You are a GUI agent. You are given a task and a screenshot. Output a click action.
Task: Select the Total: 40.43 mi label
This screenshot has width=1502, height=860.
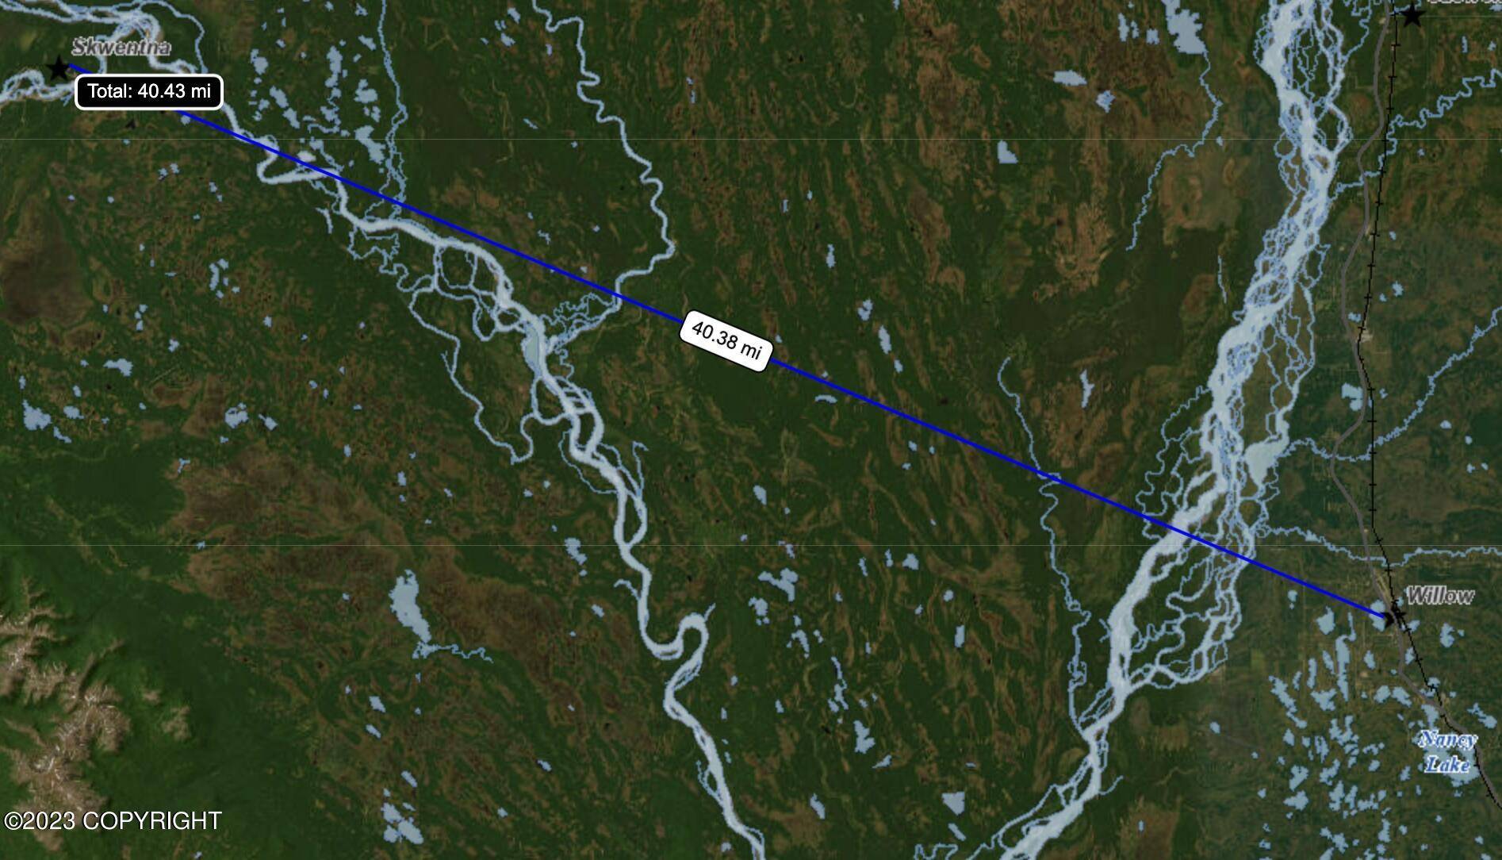tap(149, 92)
